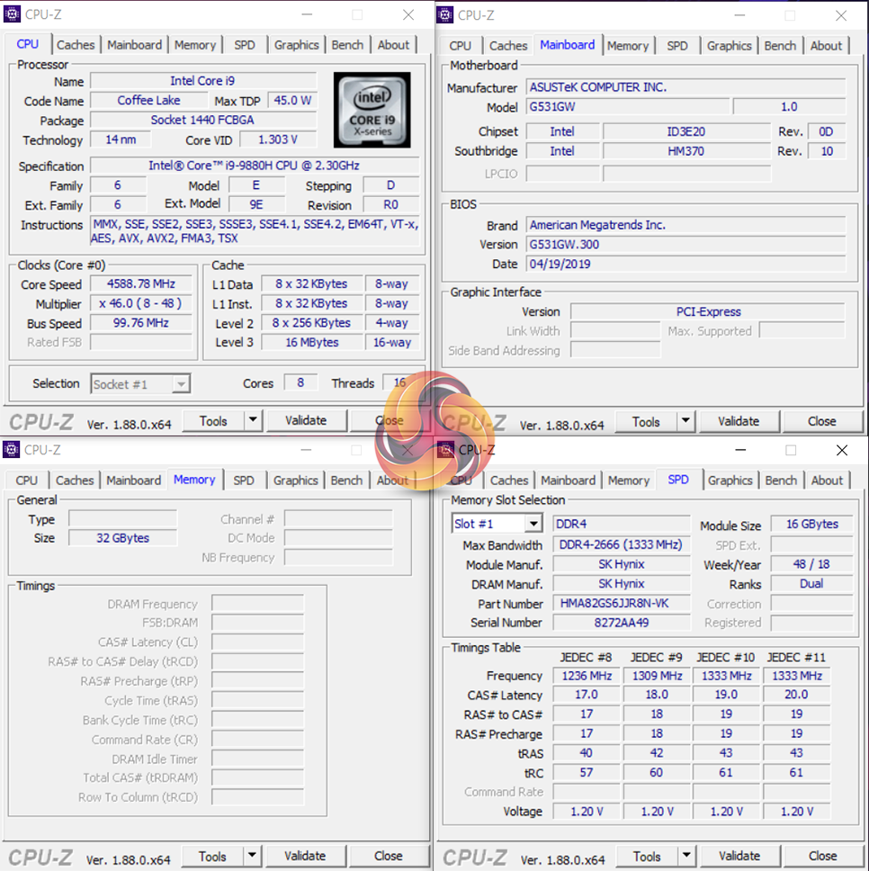869x871 pixels.
Task: Select the CPU tab in the Memory window
Action: pyautogui.click(x=27, y=480)
